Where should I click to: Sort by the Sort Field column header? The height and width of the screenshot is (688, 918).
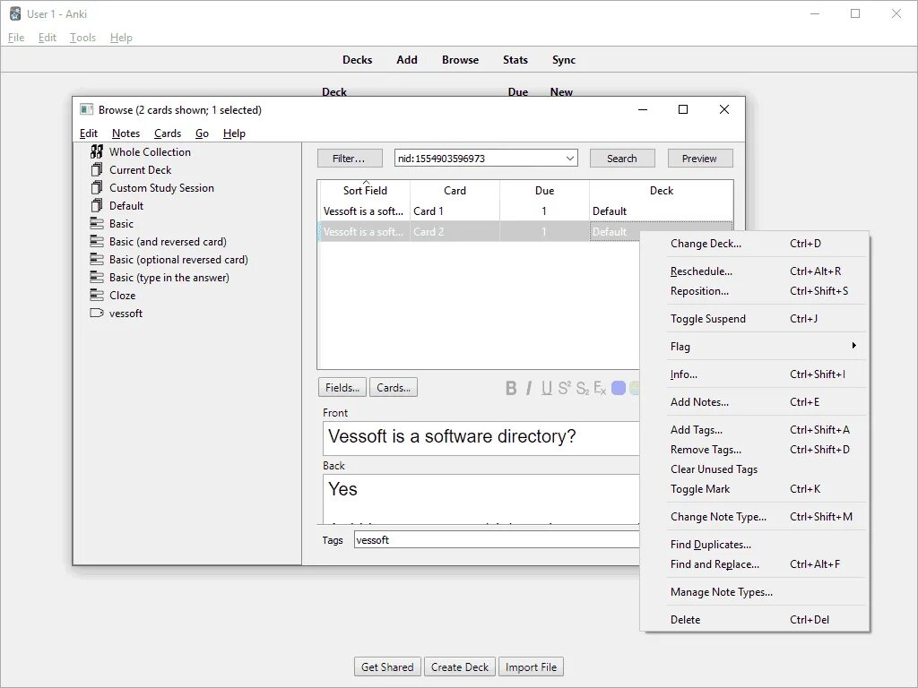pyautogui.click(x=365, y=190)
